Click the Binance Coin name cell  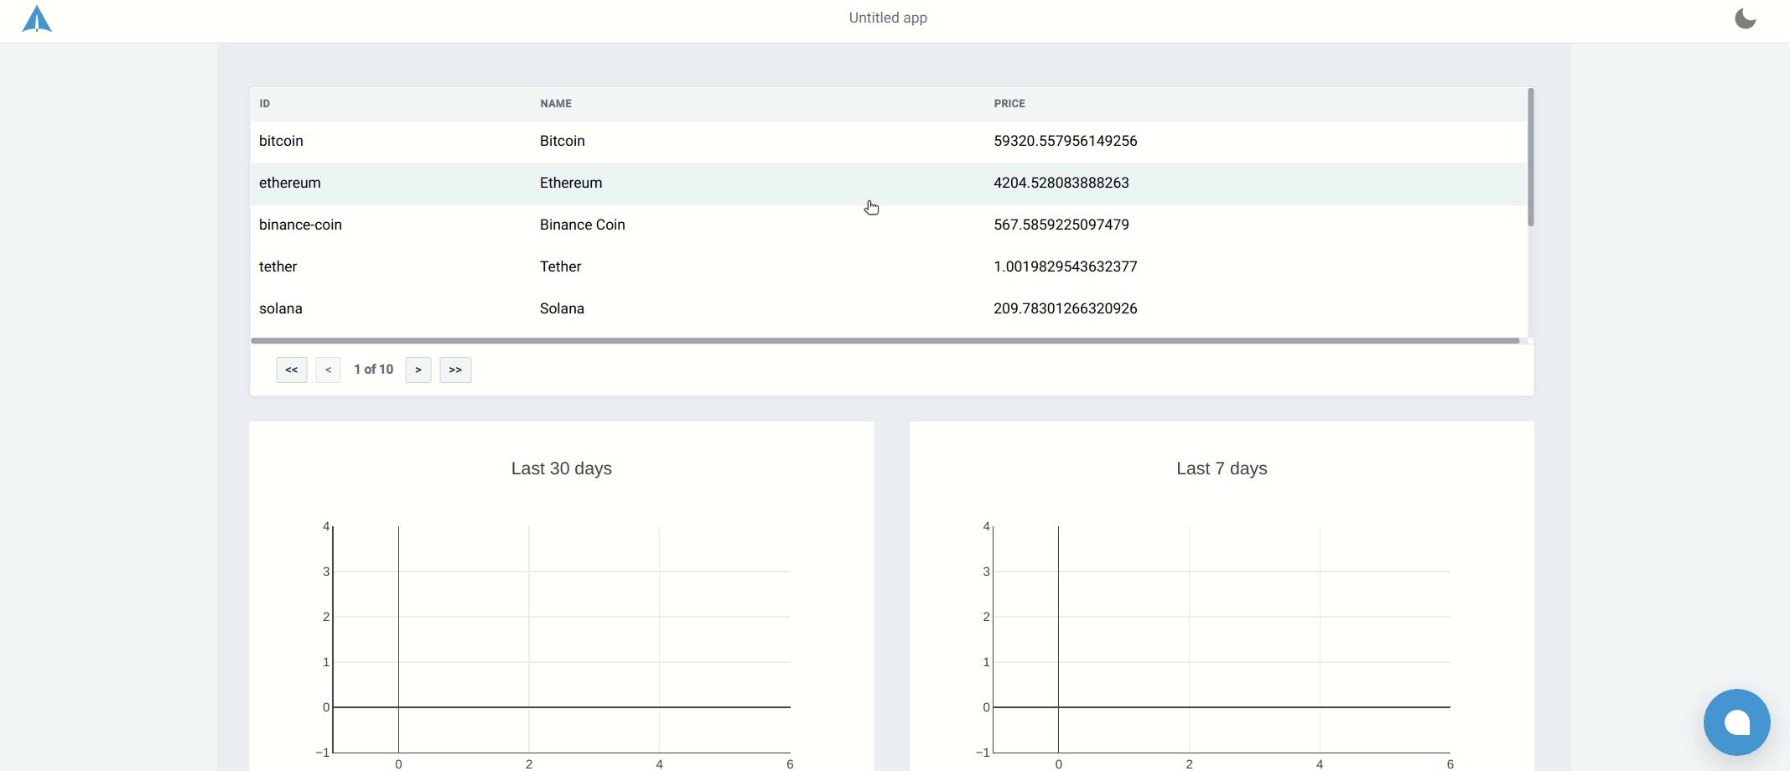pos(583,225)
